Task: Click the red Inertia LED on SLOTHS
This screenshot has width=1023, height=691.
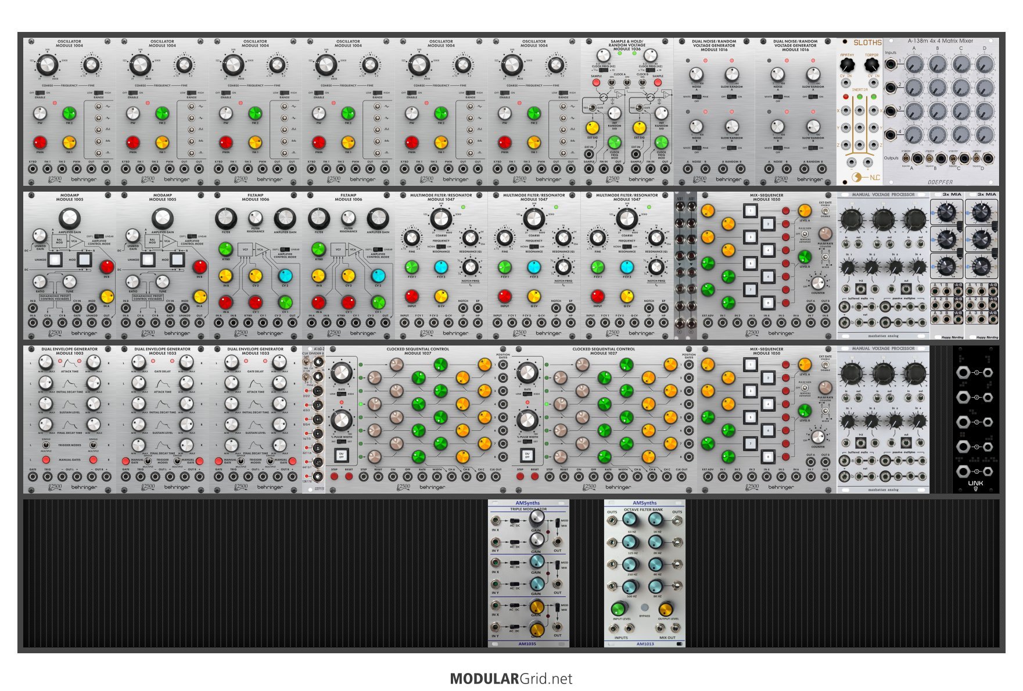Action: 846,96
